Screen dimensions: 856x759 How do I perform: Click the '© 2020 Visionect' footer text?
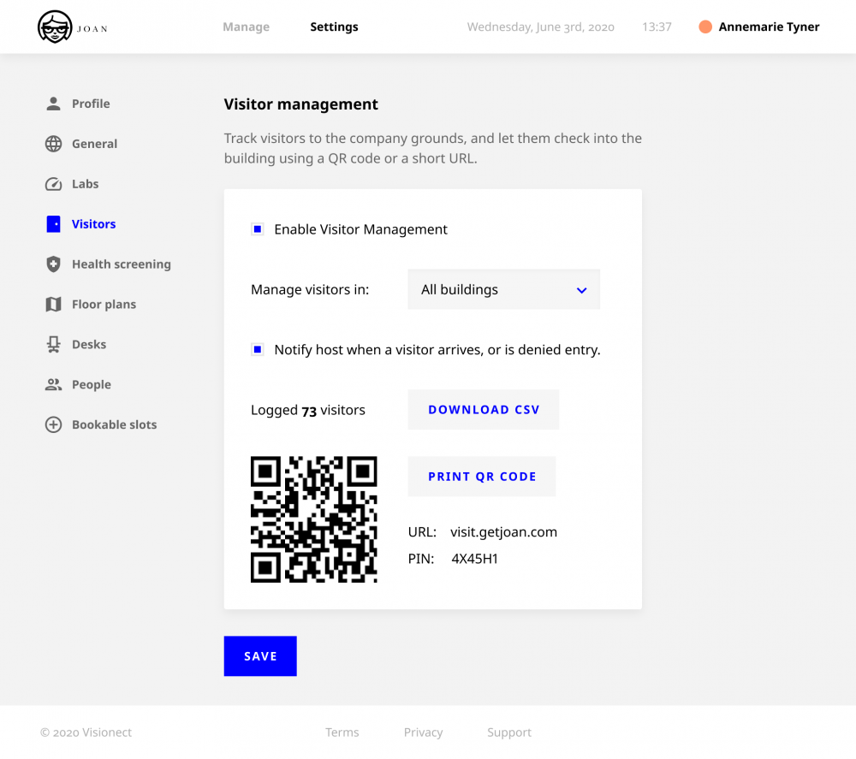click(86, 732)
